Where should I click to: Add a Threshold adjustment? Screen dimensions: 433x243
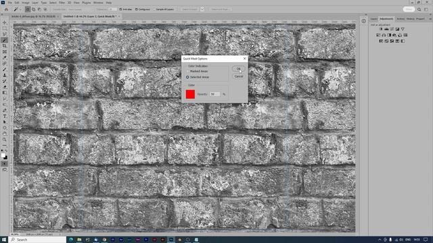coord(392,41)
